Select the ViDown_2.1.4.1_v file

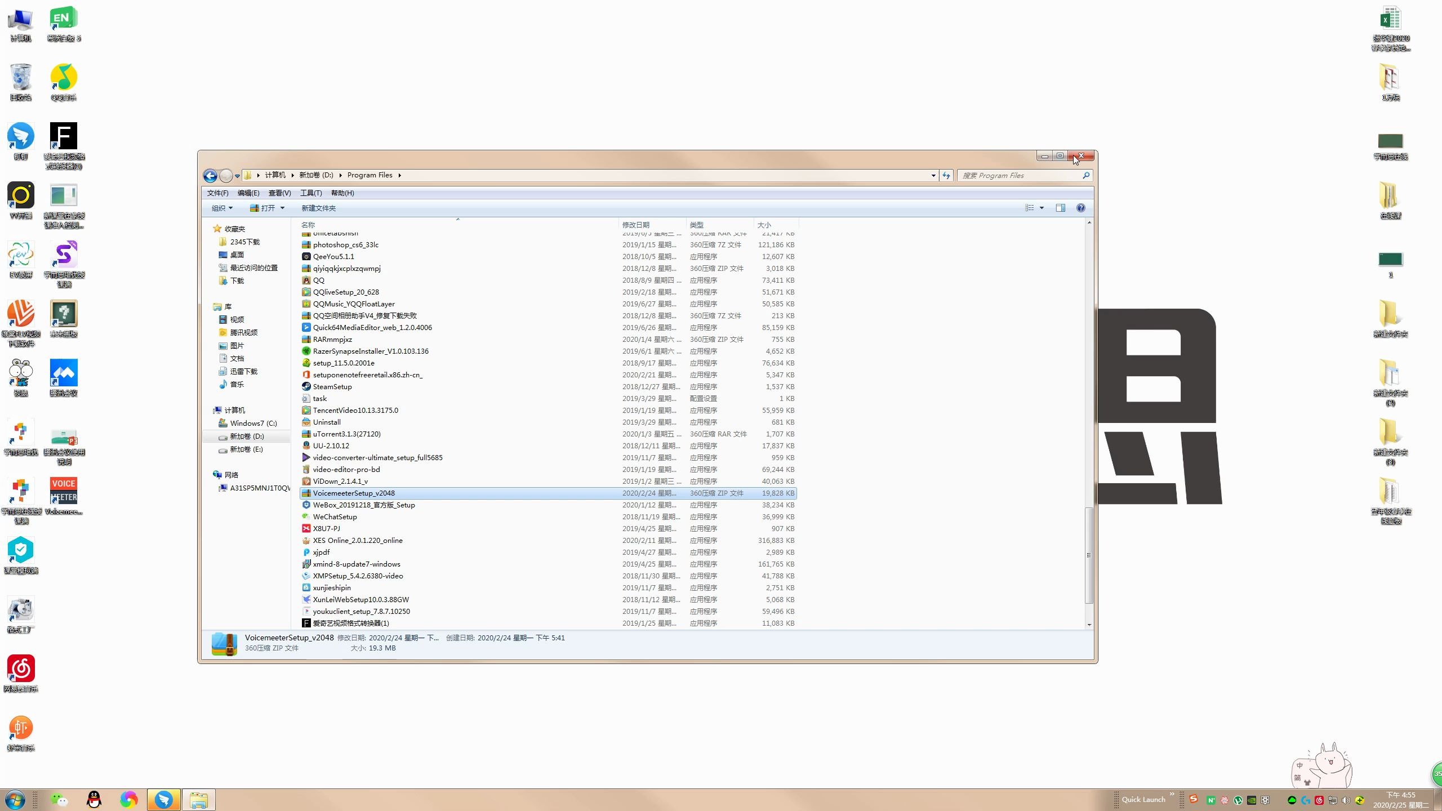tap(340, 482)
